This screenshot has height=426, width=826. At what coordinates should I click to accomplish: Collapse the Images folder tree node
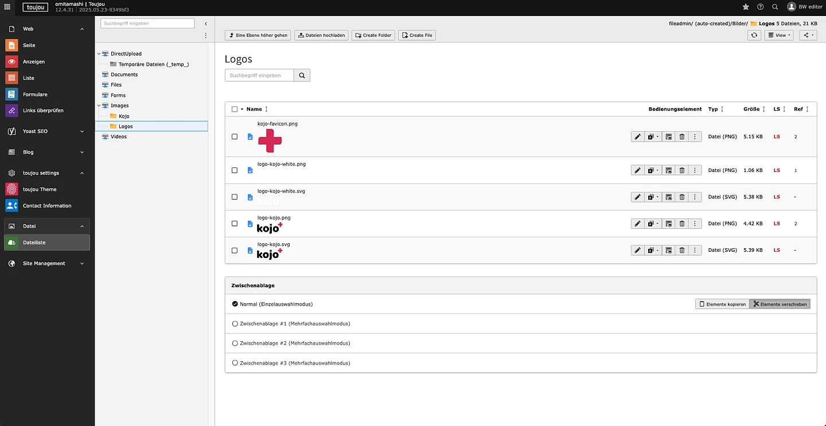[99, 105]
